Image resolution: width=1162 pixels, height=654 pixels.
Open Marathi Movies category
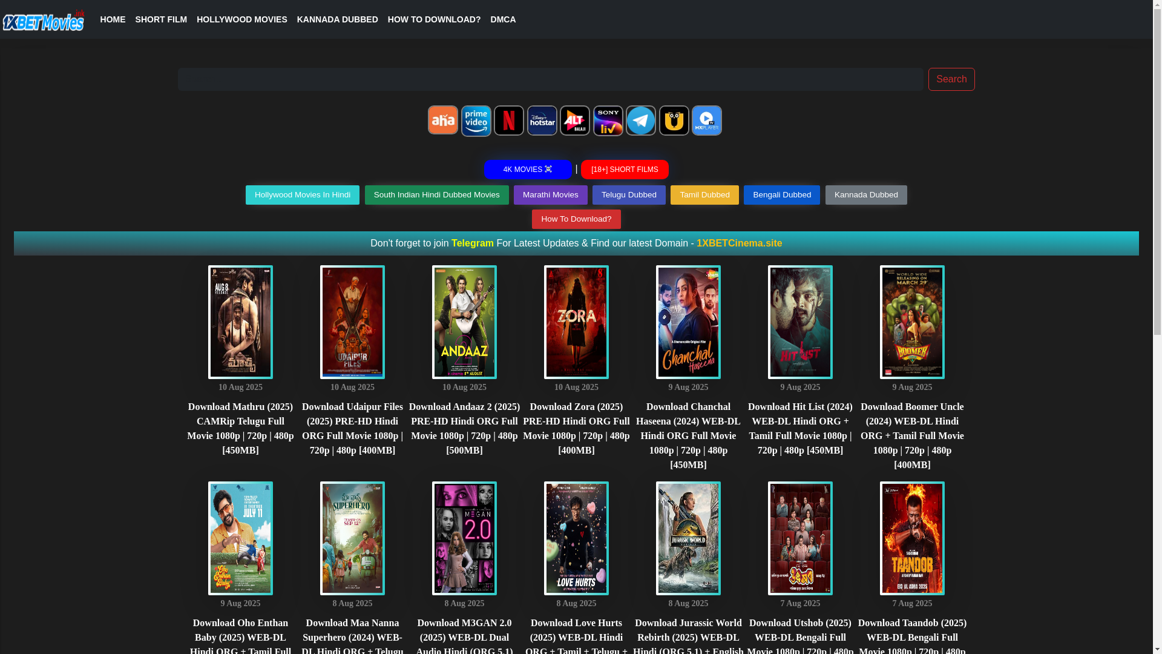click(x=551, y=195)
